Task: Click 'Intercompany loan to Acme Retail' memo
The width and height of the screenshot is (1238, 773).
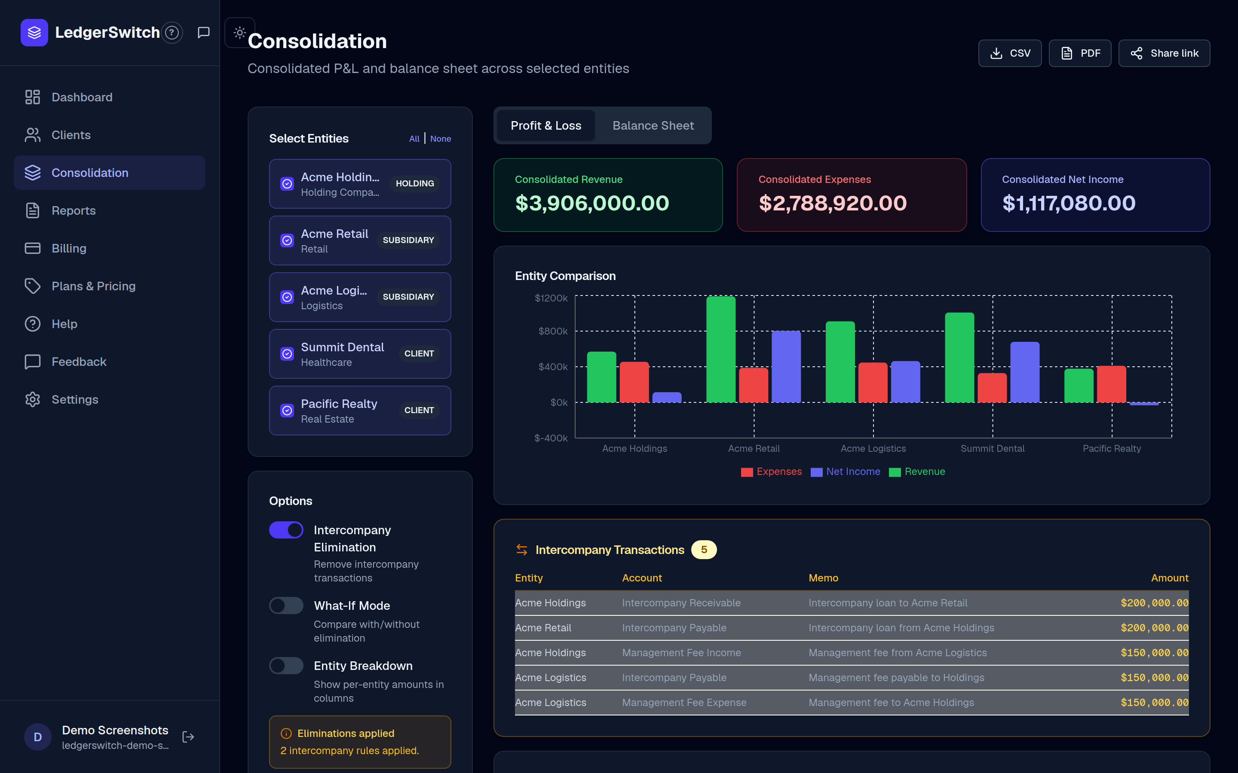Action: pos(888,603)
